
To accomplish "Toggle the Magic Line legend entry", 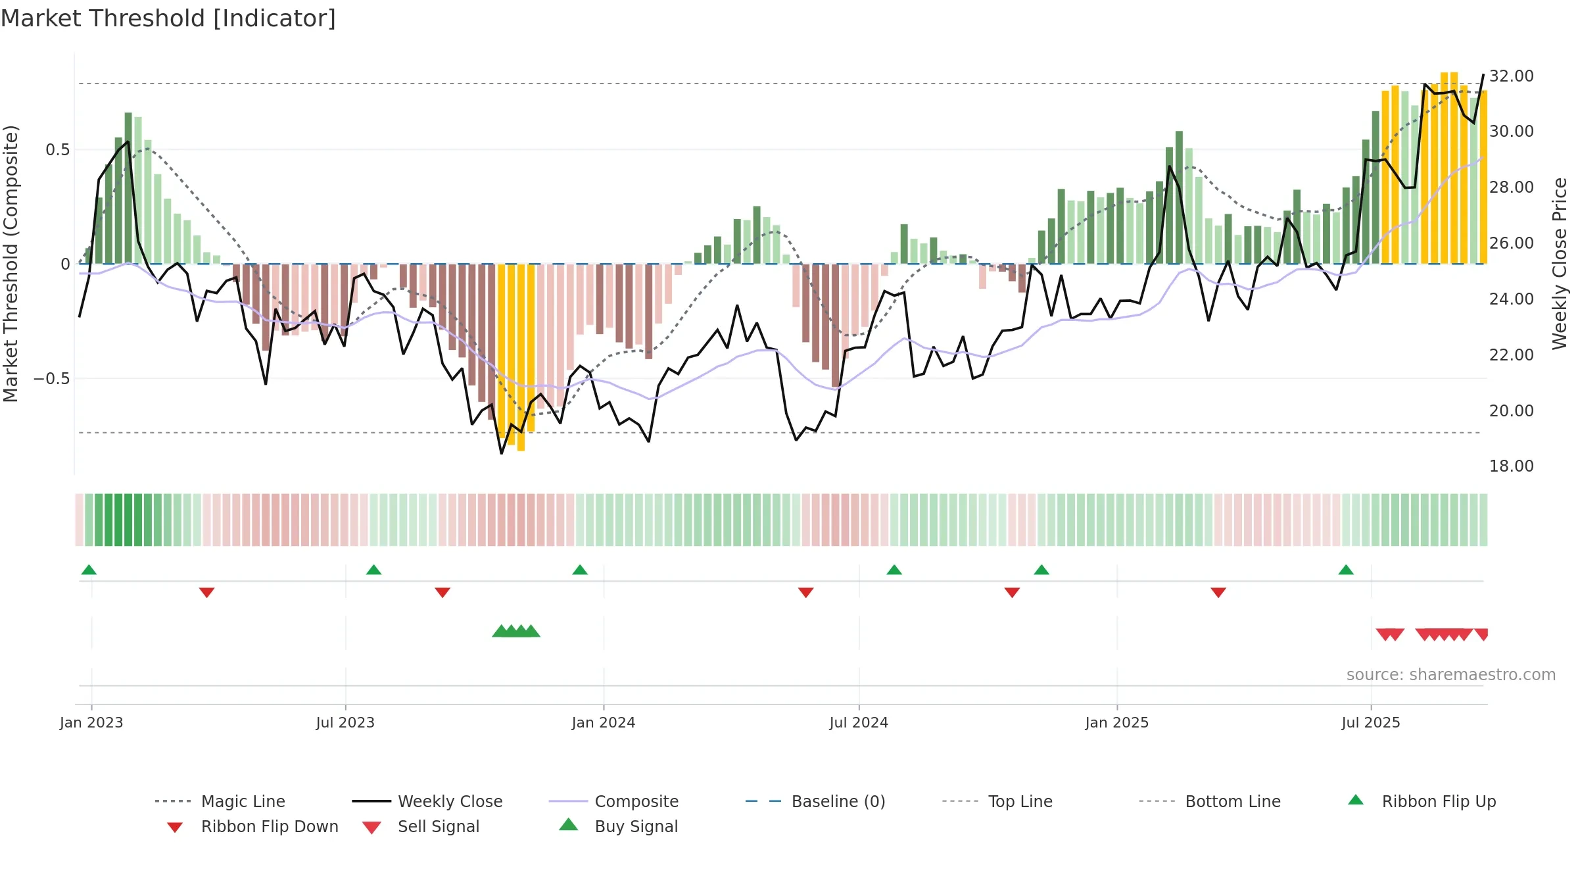I will (x=220, y=801).
